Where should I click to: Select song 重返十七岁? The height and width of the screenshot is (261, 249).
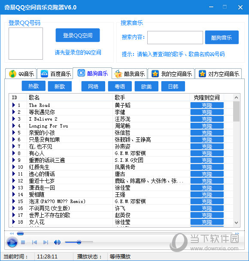click(42, 181)
